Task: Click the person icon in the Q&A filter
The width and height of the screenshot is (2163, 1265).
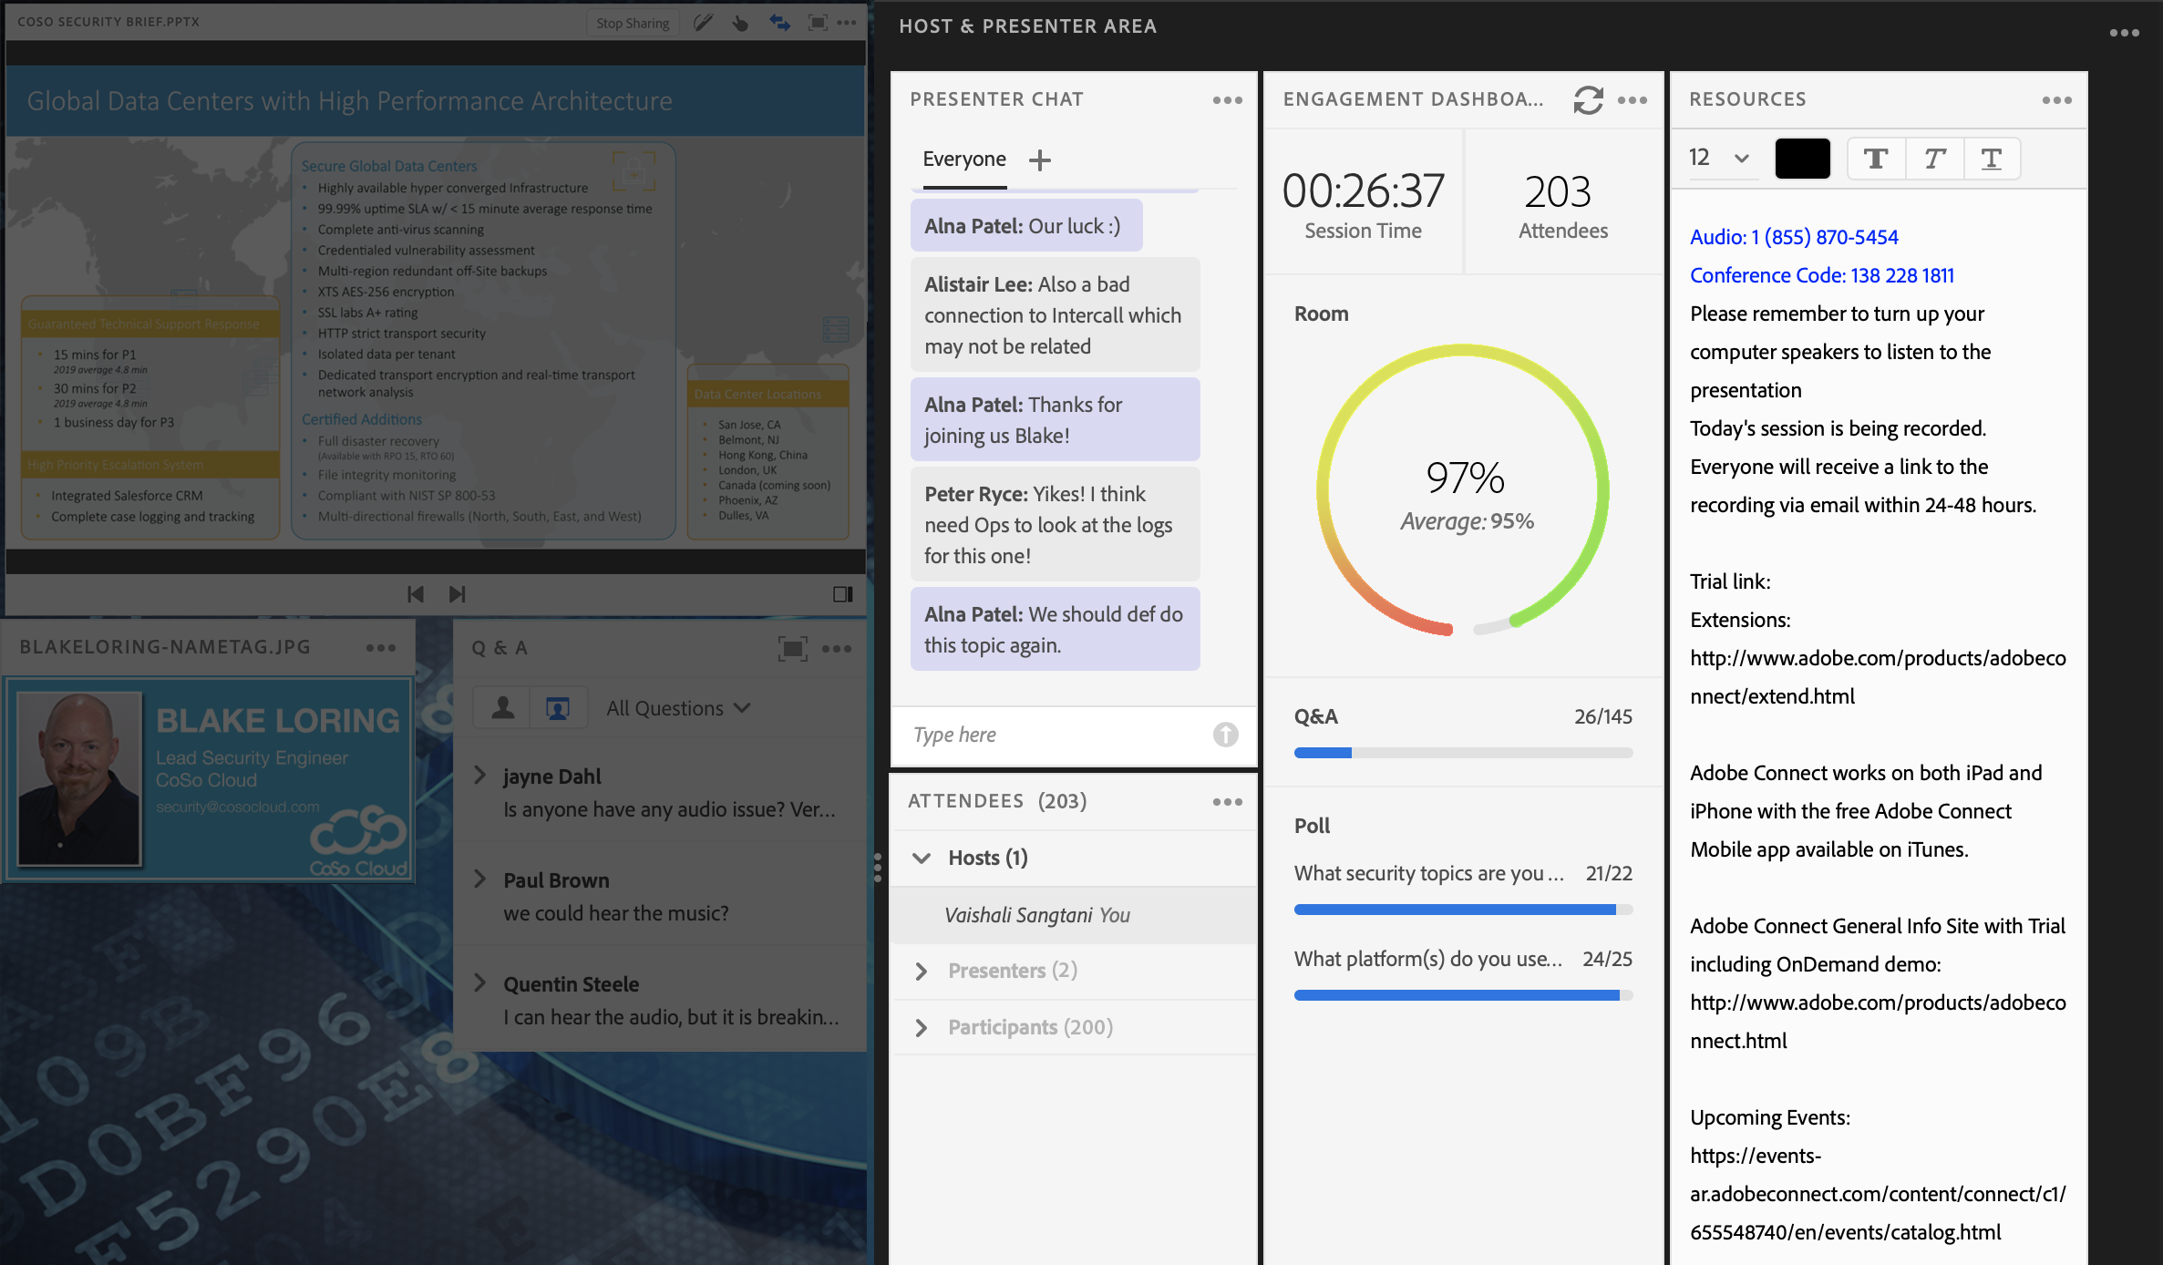Action: click(501, 707)
